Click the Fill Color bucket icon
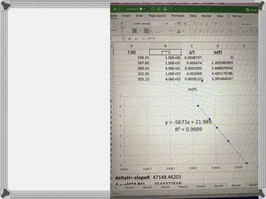The height and width of the screenshot is (199, 266). pyautogui.click(x=170, y=31)
